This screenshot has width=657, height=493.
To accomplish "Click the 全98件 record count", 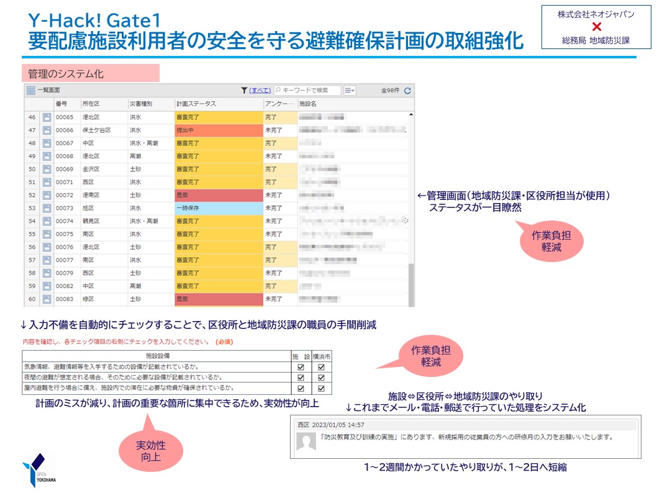I will pos(390,90).
